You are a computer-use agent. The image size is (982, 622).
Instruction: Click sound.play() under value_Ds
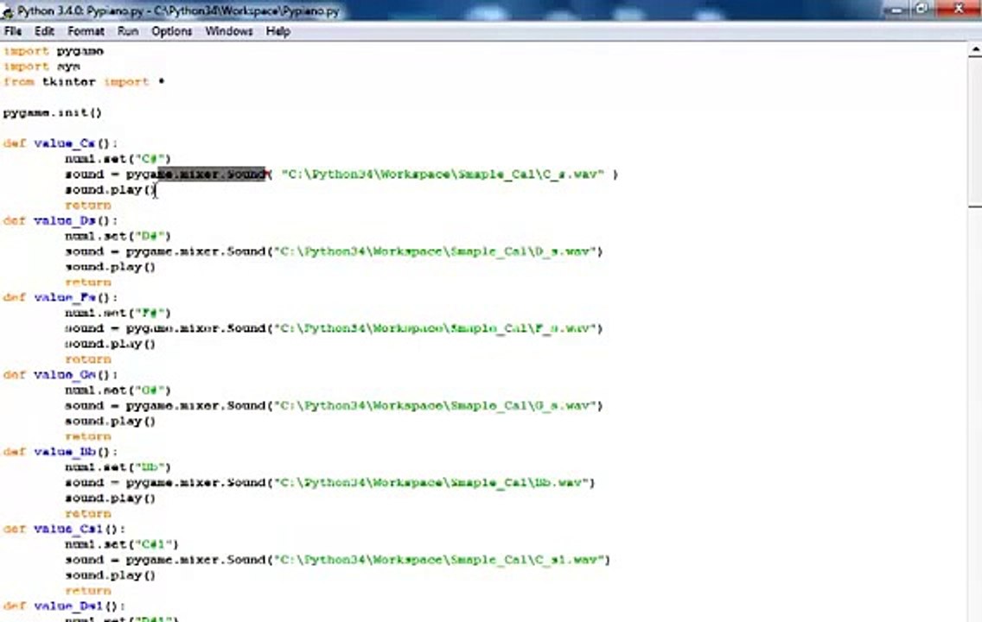(x=111, y=267)
